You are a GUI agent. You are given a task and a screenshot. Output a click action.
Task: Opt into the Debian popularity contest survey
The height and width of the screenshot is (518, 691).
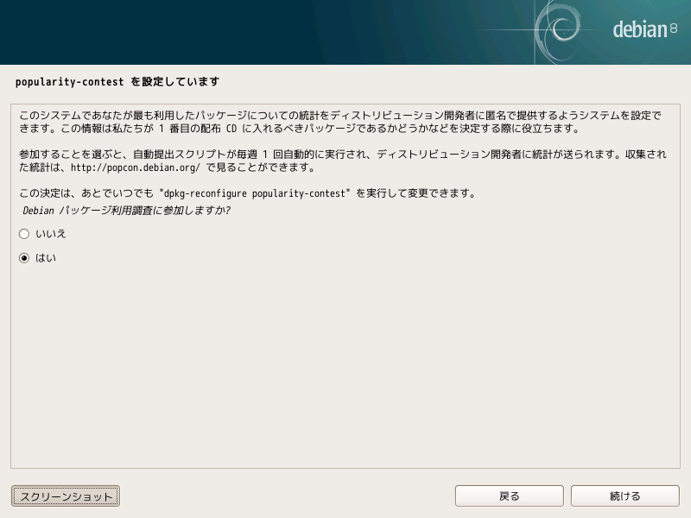point(24,257)
